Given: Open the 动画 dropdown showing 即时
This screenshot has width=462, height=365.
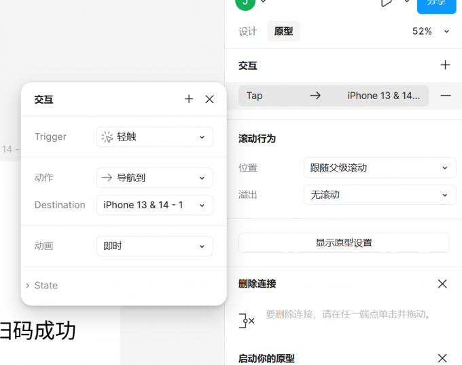Looking at the screenshot, I should point(155,246).
